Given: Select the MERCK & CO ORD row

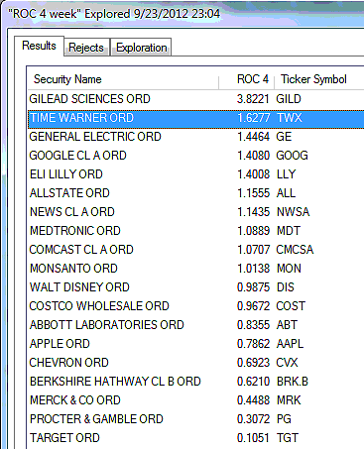Looking at the screenshot, I should pyautogui.click(x=196, y=400).
